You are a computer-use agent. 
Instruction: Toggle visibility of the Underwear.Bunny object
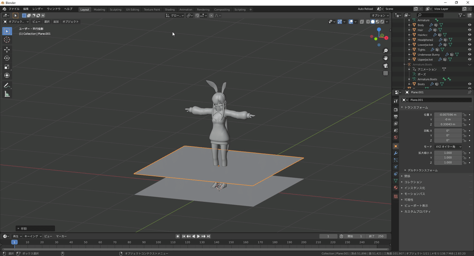[x=470, y=54]
